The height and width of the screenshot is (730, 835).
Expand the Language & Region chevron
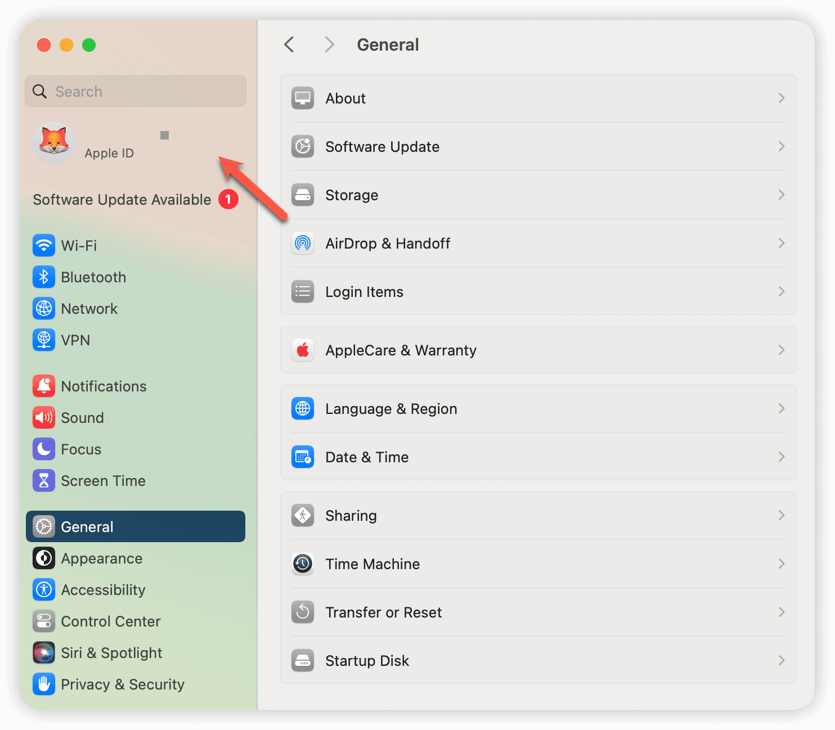click(782, 408)
